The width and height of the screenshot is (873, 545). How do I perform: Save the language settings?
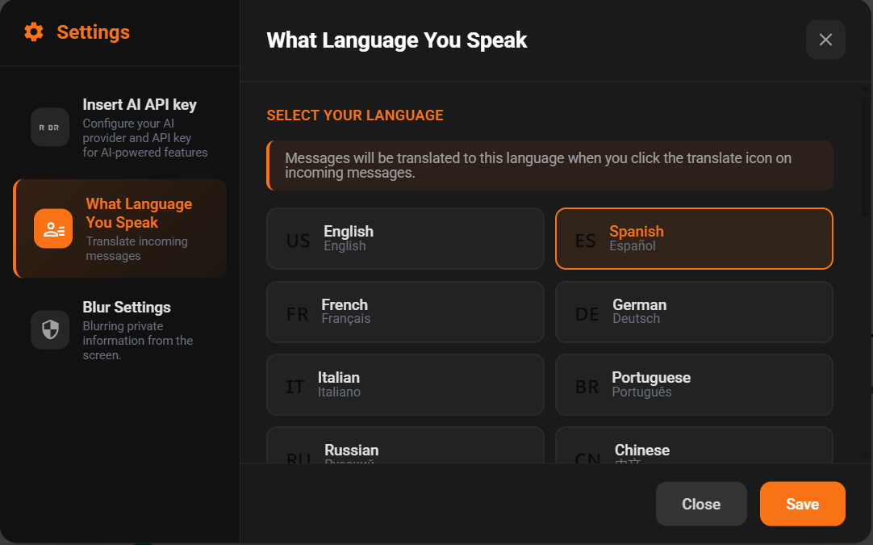802,503
